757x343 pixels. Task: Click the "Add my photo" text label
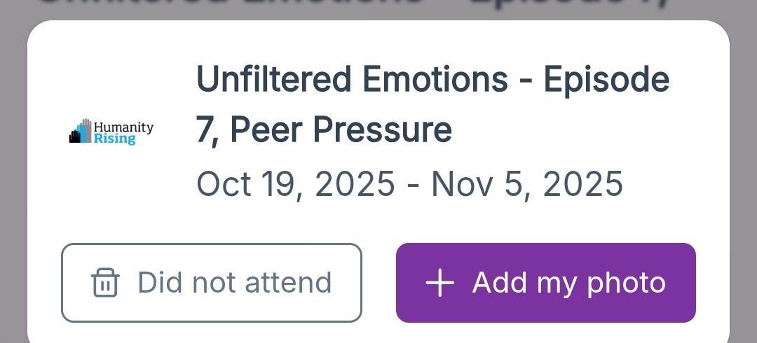(568, 283)
